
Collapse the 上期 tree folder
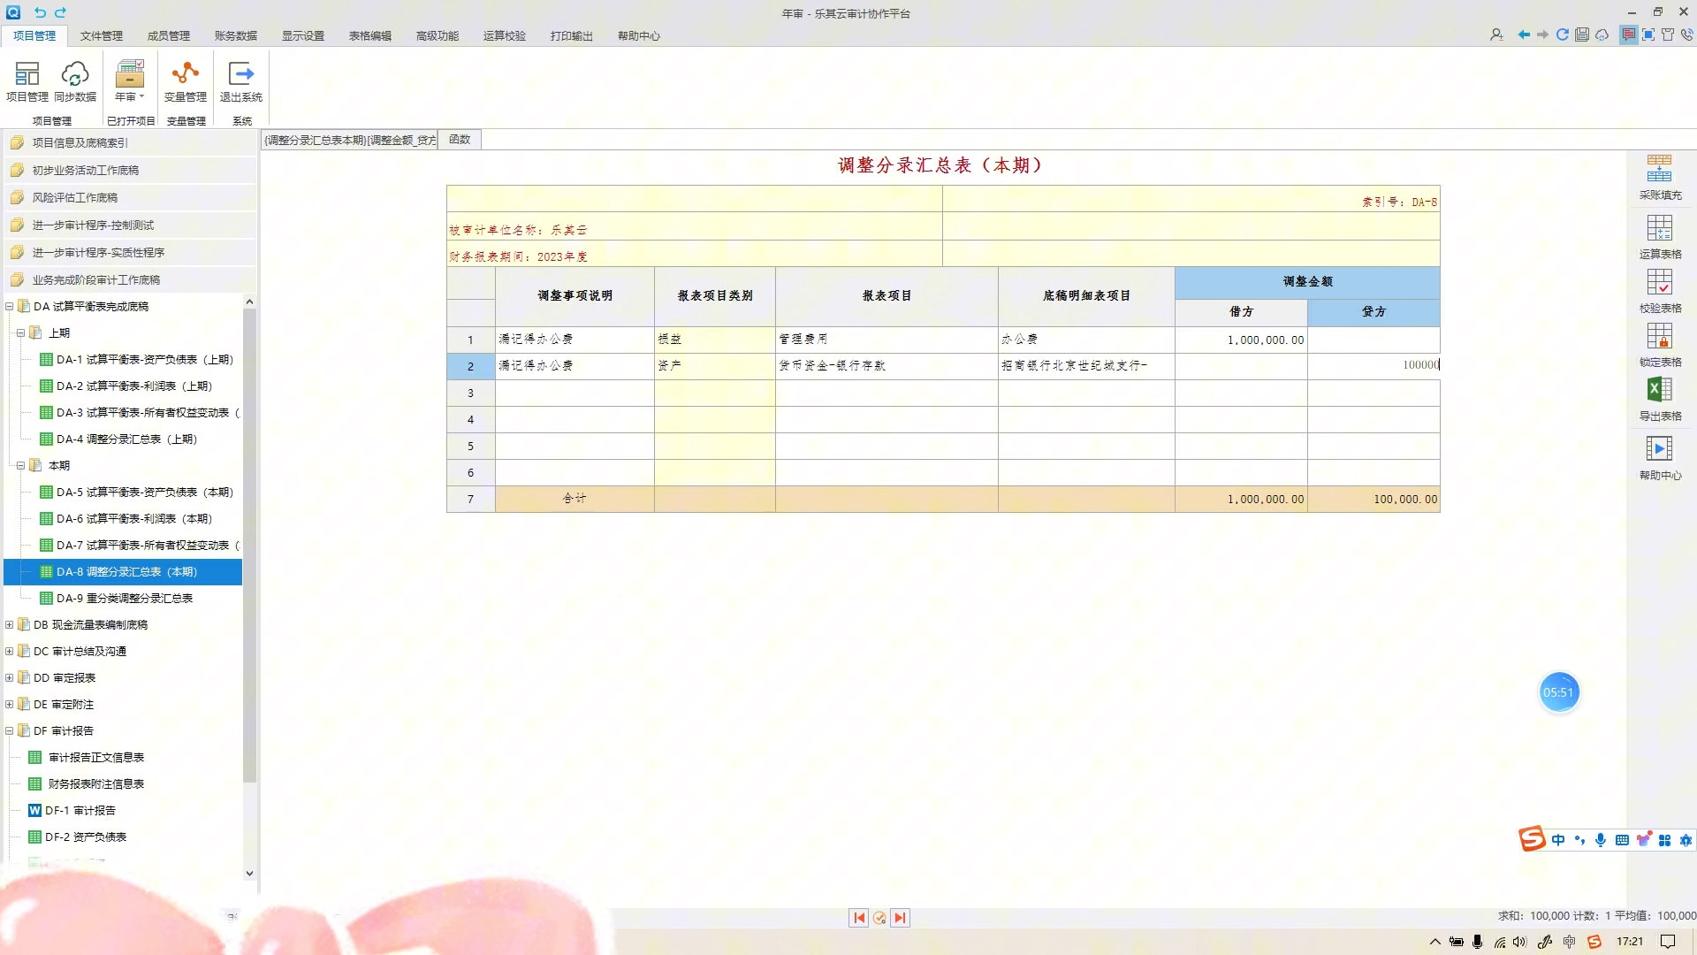click(20, 333)
